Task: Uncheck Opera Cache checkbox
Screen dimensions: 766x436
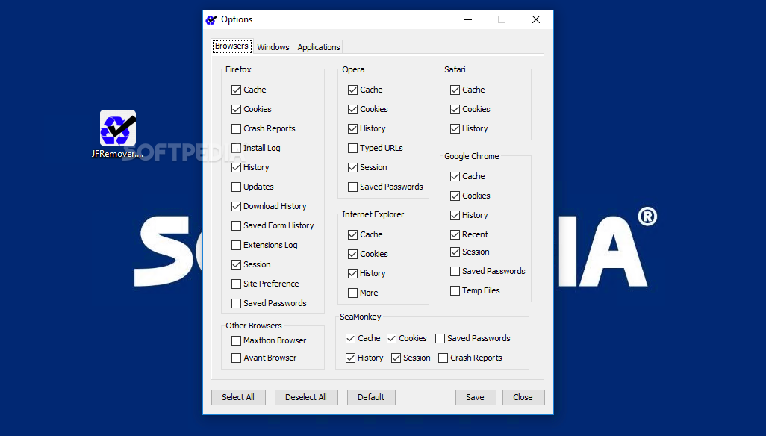Action: click(352, 90)
